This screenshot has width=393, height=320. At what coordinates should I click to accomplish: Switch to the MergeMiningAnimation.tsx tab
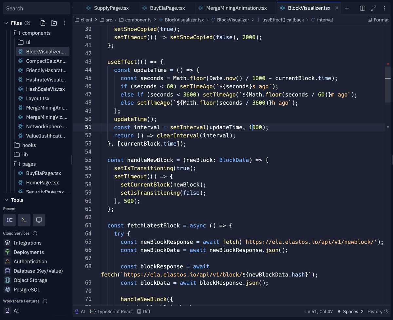coord(236,8)
